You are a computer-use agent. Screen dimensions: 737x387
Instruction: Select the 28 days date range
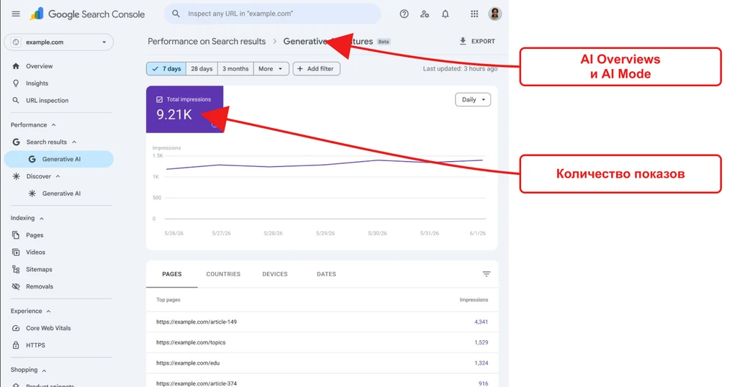(x=202, y=68)
